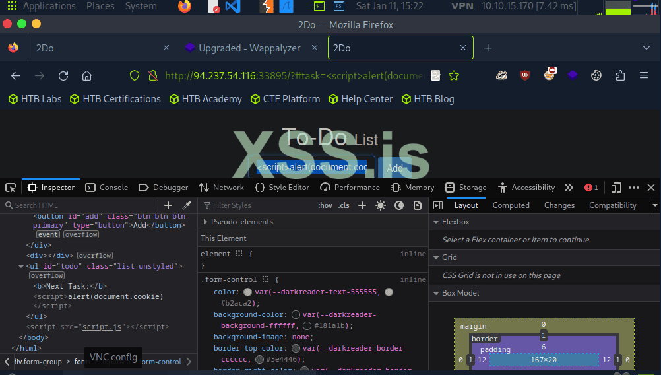
Task: Open the Extensions puzzle menu
Action: pyautogui.click(x=620, y=75)
